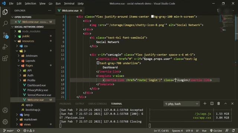Open the Source Control view

coord(6,35)
